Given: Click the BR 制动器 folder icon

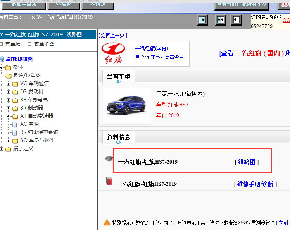Looking at the screenshot, I should [x=15, y=108].
